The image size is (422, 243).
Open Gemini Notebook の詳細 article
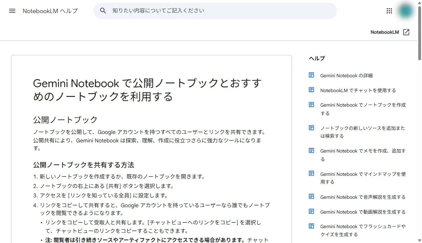(x=346, y=76)
